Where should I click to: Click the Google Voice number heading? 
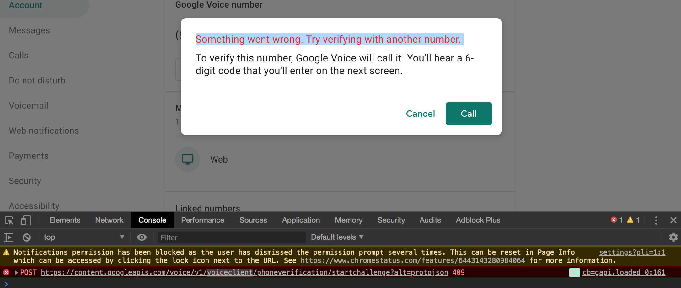pos(219,5)
